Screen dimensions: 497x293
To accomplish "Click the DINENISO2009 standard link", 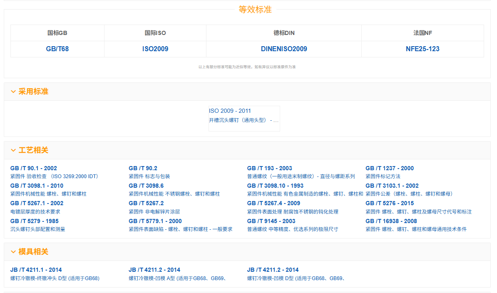I will 284,49.
